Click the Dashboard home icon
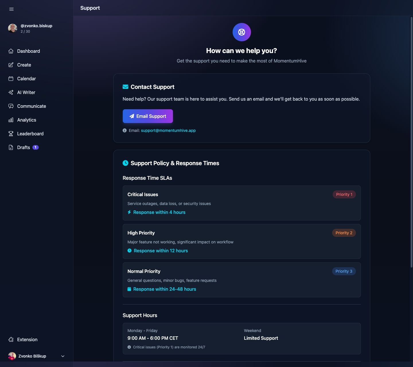This screenshot has height=367, width=413. (11, 51)
